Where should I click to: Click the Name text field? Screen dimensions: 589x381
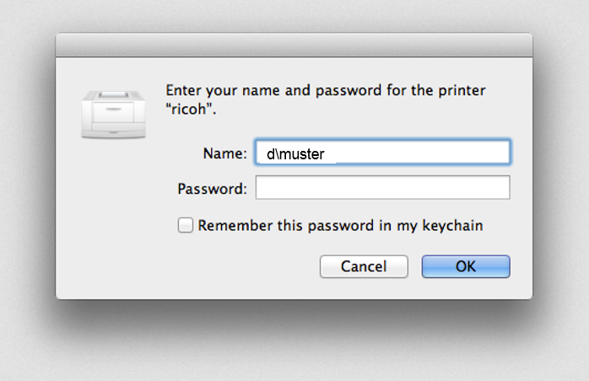[382, 152]
